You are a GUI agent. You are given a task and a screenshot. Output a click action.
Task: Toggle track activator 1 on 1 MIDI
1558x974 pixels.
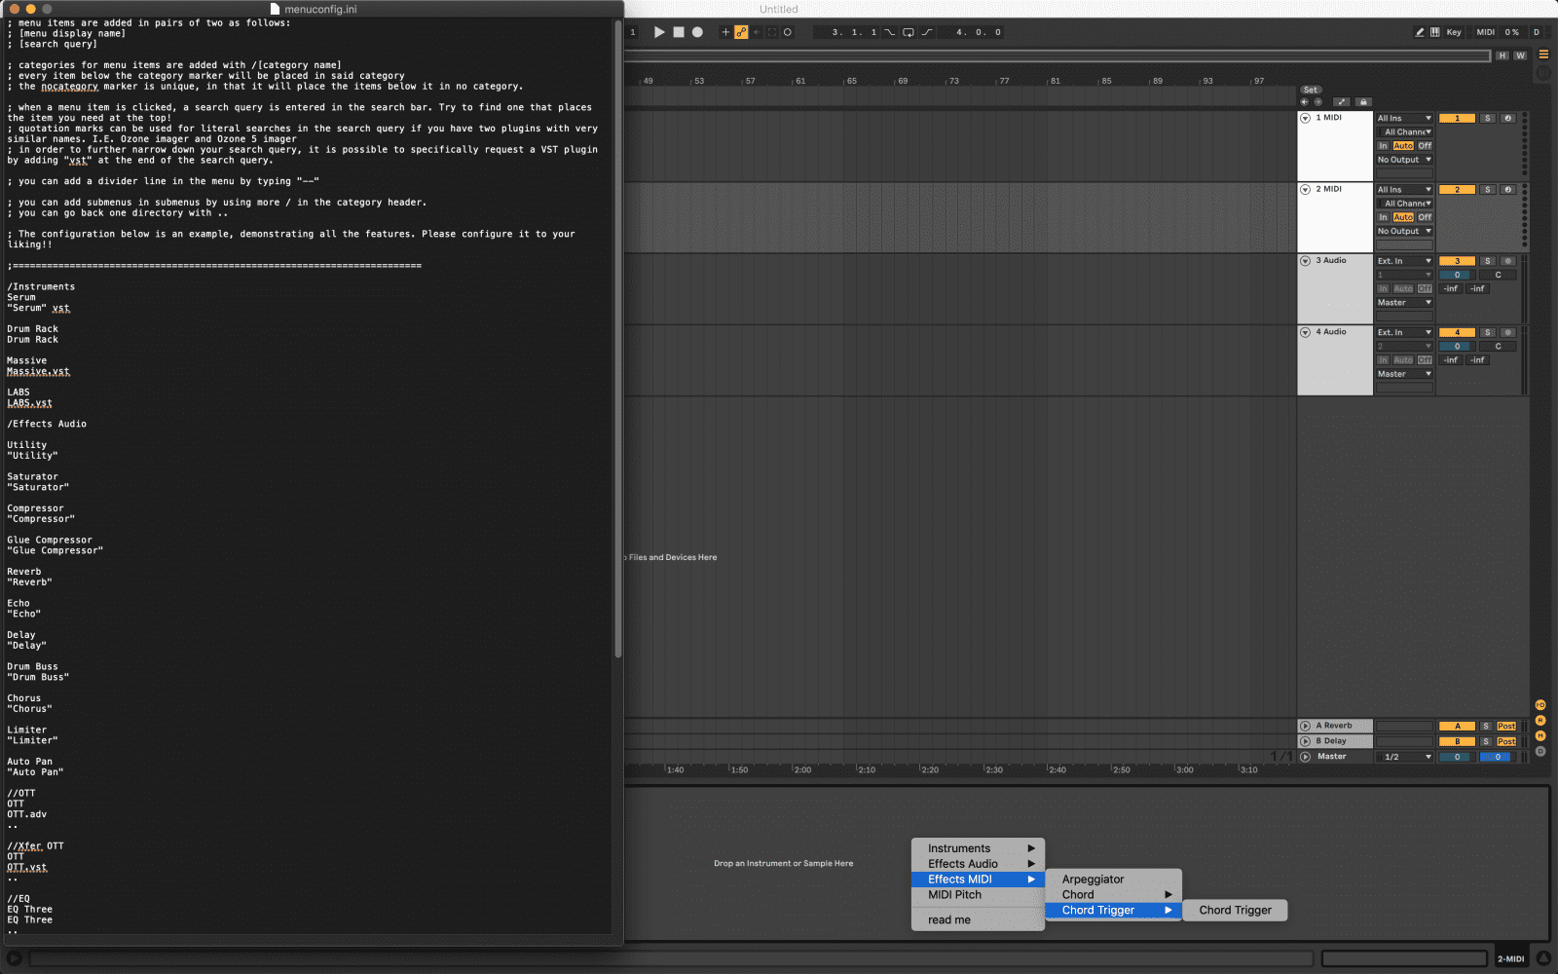pyautogui.click(x=1457, y=118)
